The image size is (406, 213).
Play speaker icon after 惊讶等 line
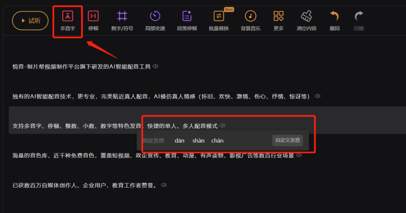tap(317, 96)
